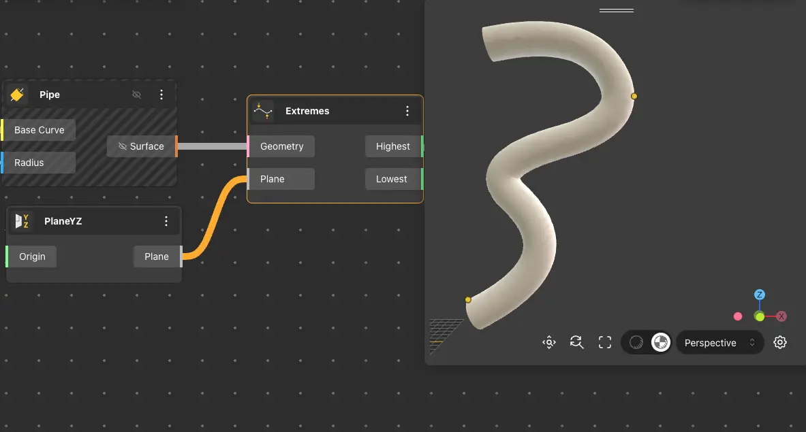Click the pink axis gizmo dot
The height and width of the screenshot is (432, 806).
point(737,316)
